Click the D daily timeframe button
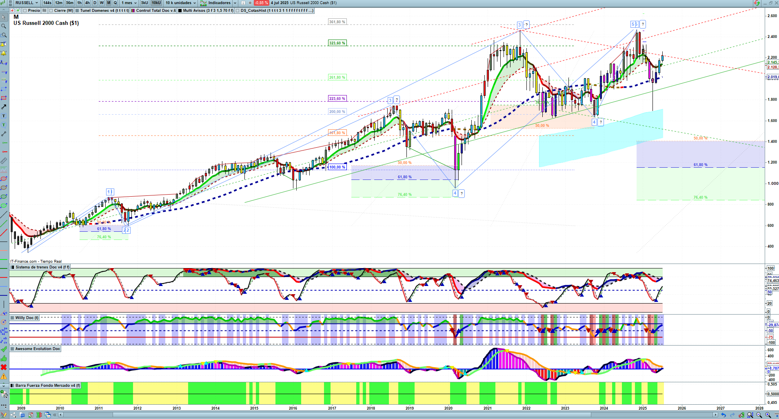The image size is (779, 419). coord(95,3)
